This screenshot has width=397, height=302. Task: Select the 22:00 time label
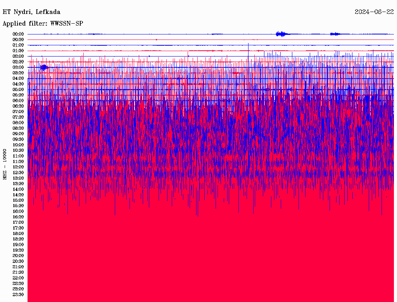pyautogui.click(x=18, y=278)
